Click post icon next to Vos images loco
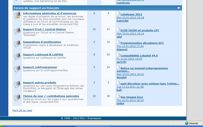203x127 pixels. coord(118,96)
